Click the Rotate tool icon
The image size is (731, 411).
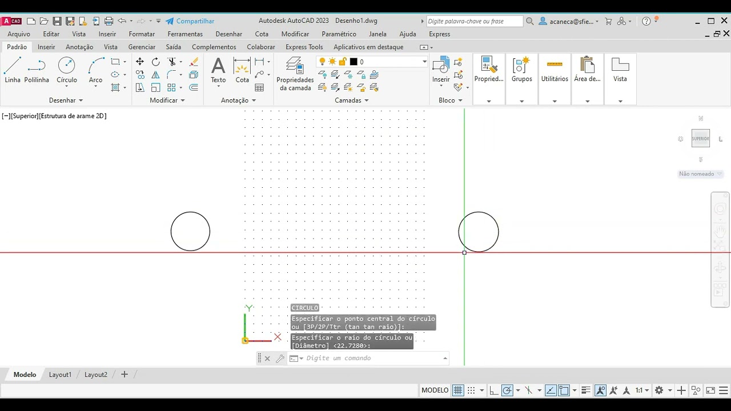click(156, 62)
